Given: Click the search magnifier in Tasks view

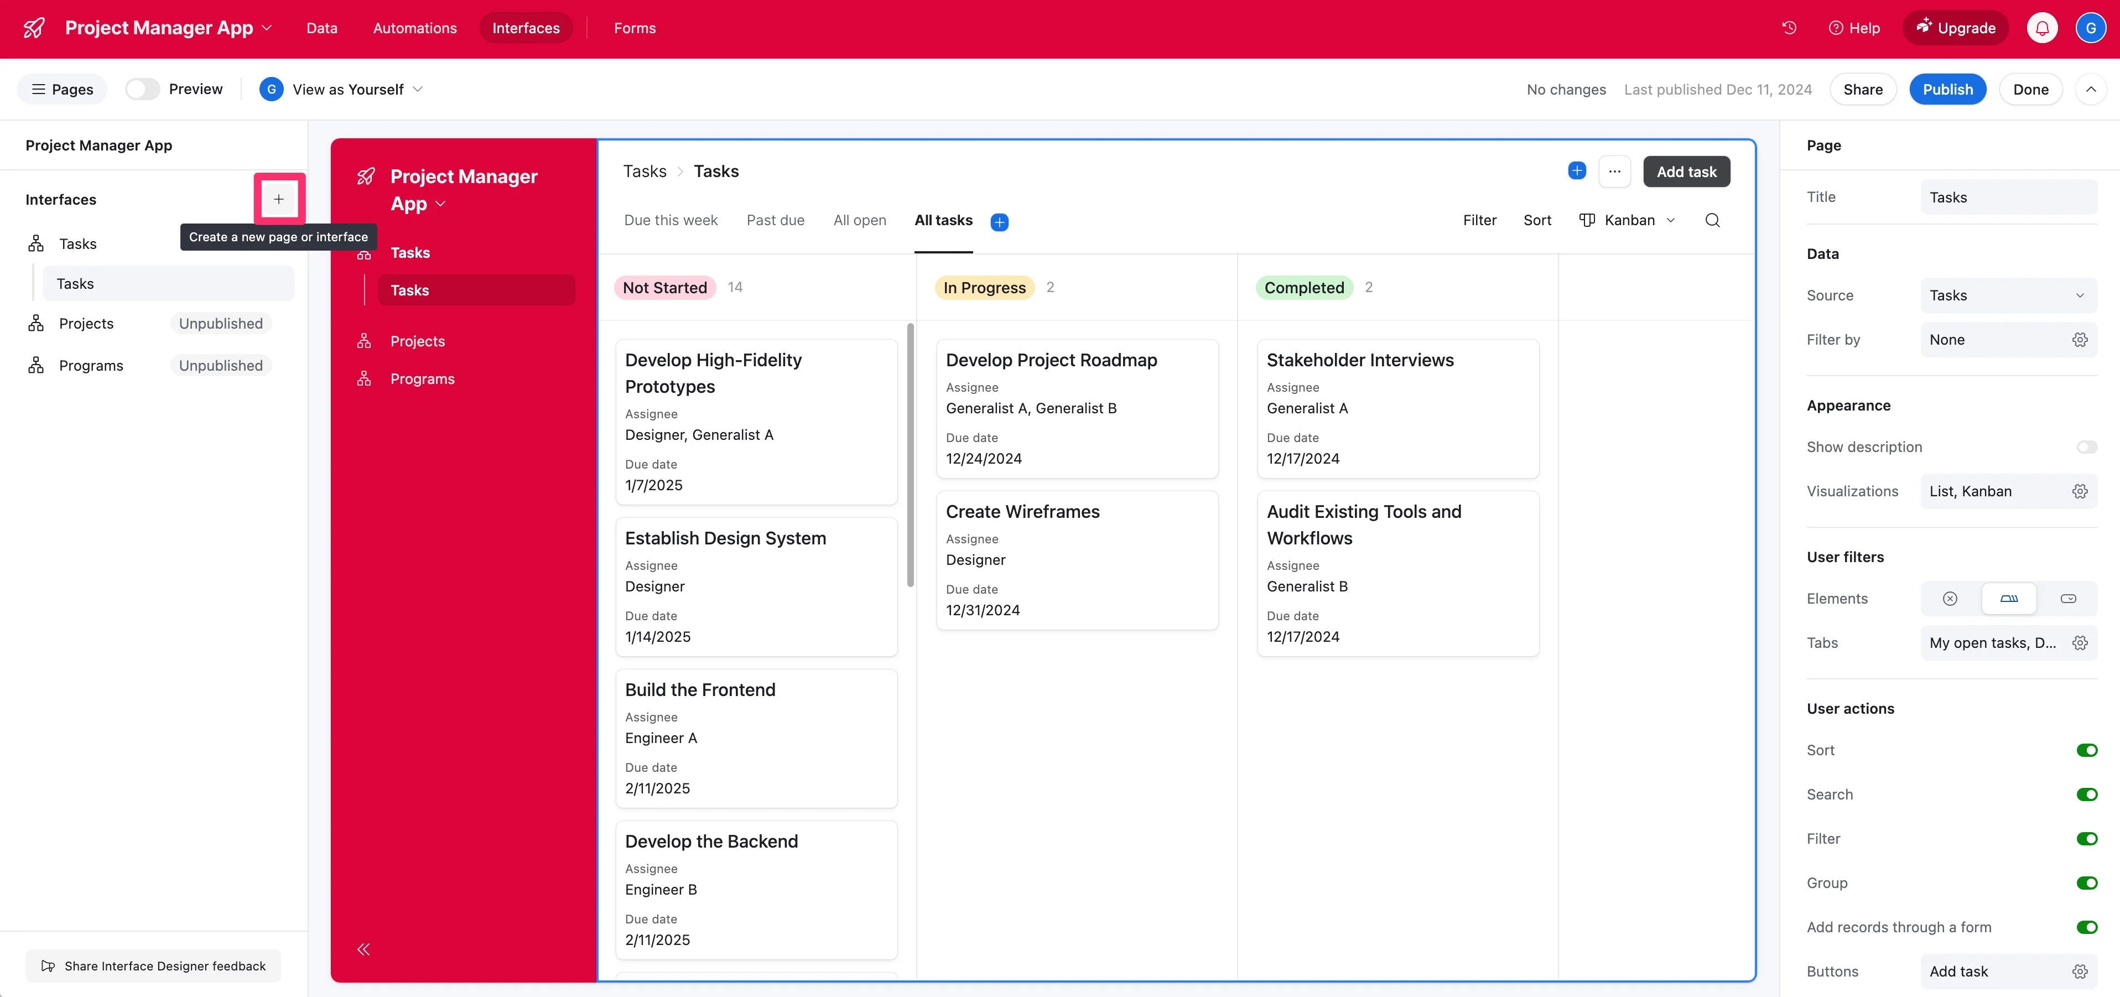Looking at the screenshot, I should coord(1713,221).
